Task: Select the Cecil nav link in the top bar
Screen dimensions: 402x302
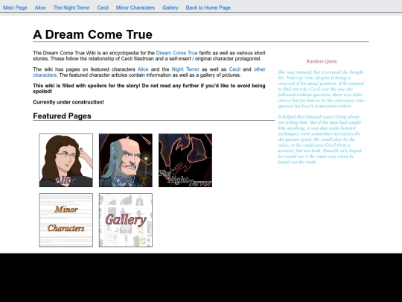Action: [103, 7]
